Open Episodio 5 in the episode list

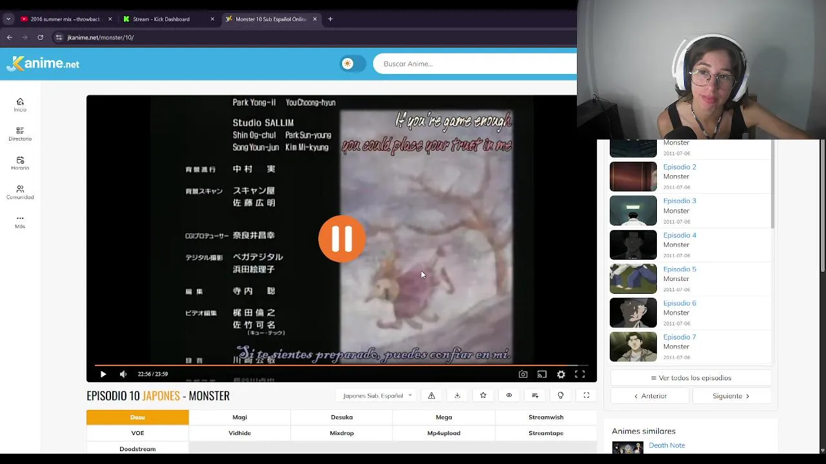[680, 269]
